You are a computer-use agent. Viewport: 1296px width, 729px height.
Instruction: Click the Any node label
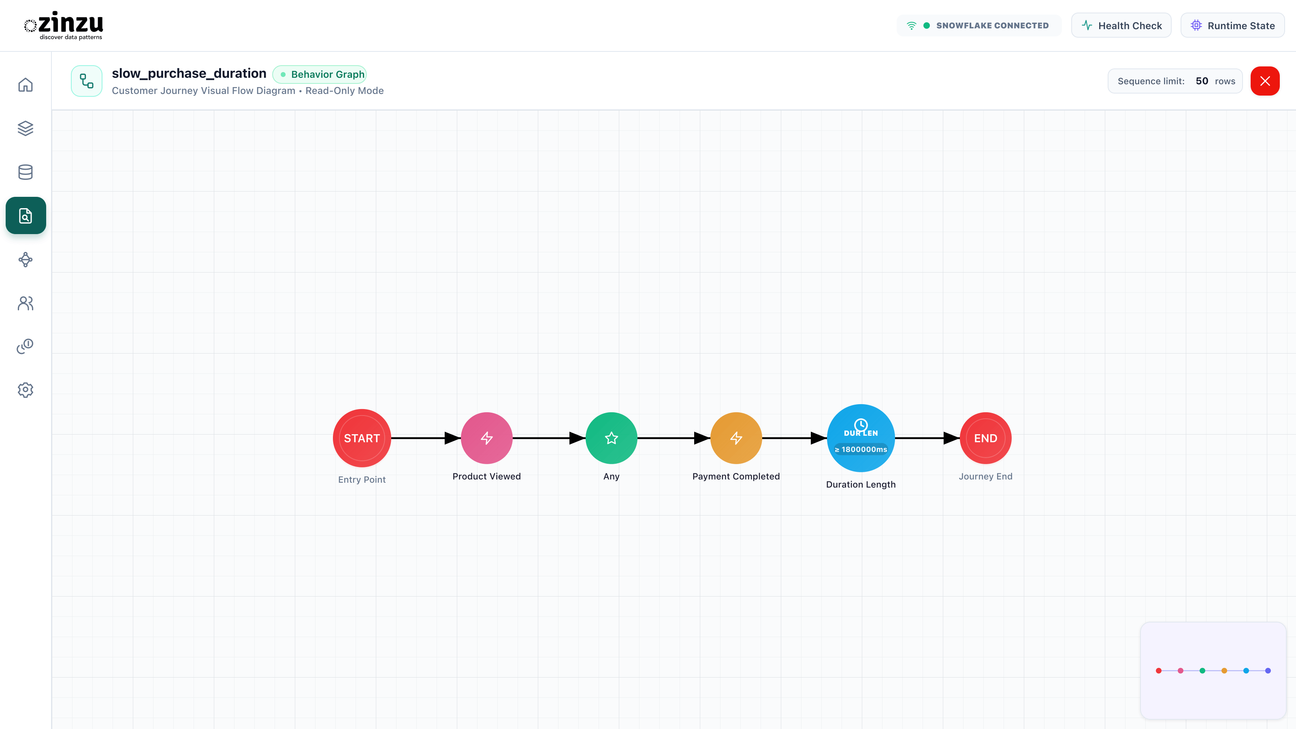[611, 476]
